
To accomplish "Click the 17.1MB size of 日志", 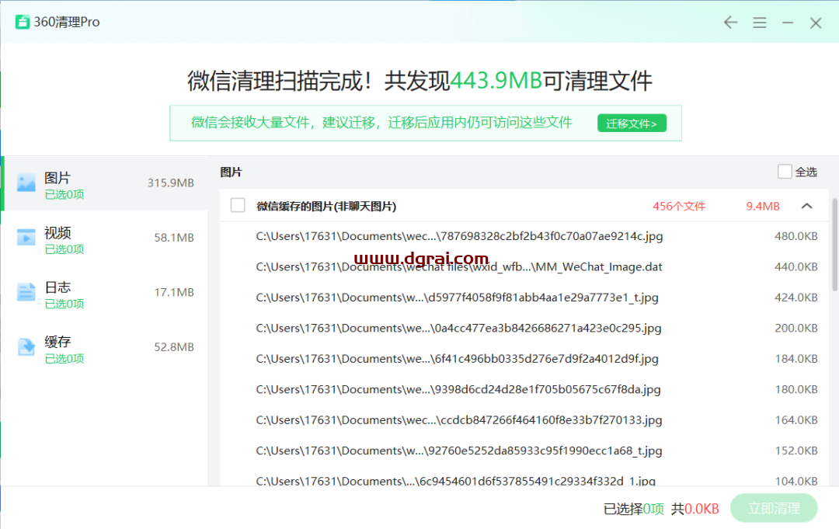I will pos(174,293).
